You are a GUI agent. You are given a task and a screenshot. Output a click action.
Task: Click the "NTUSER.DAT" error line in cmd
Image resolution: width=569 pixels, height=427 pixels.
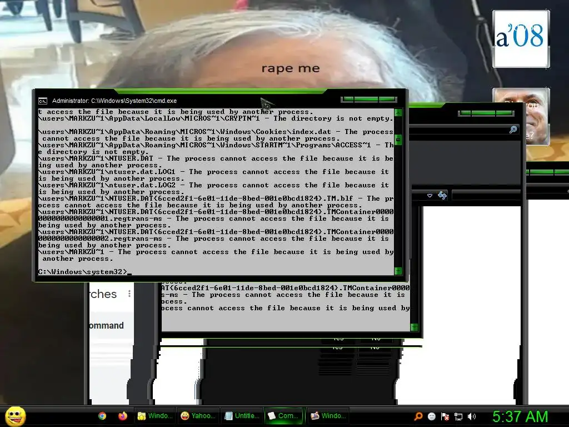[216, 162]
